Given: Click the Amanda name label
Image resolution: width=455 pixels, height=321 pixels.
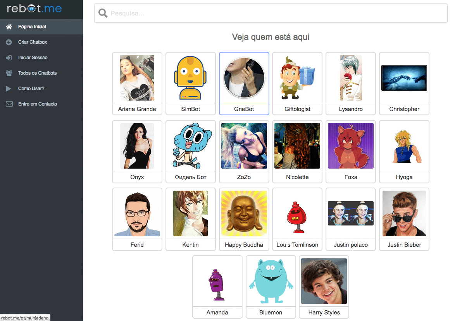Looking at the screenshot, I should coord(217,312).
